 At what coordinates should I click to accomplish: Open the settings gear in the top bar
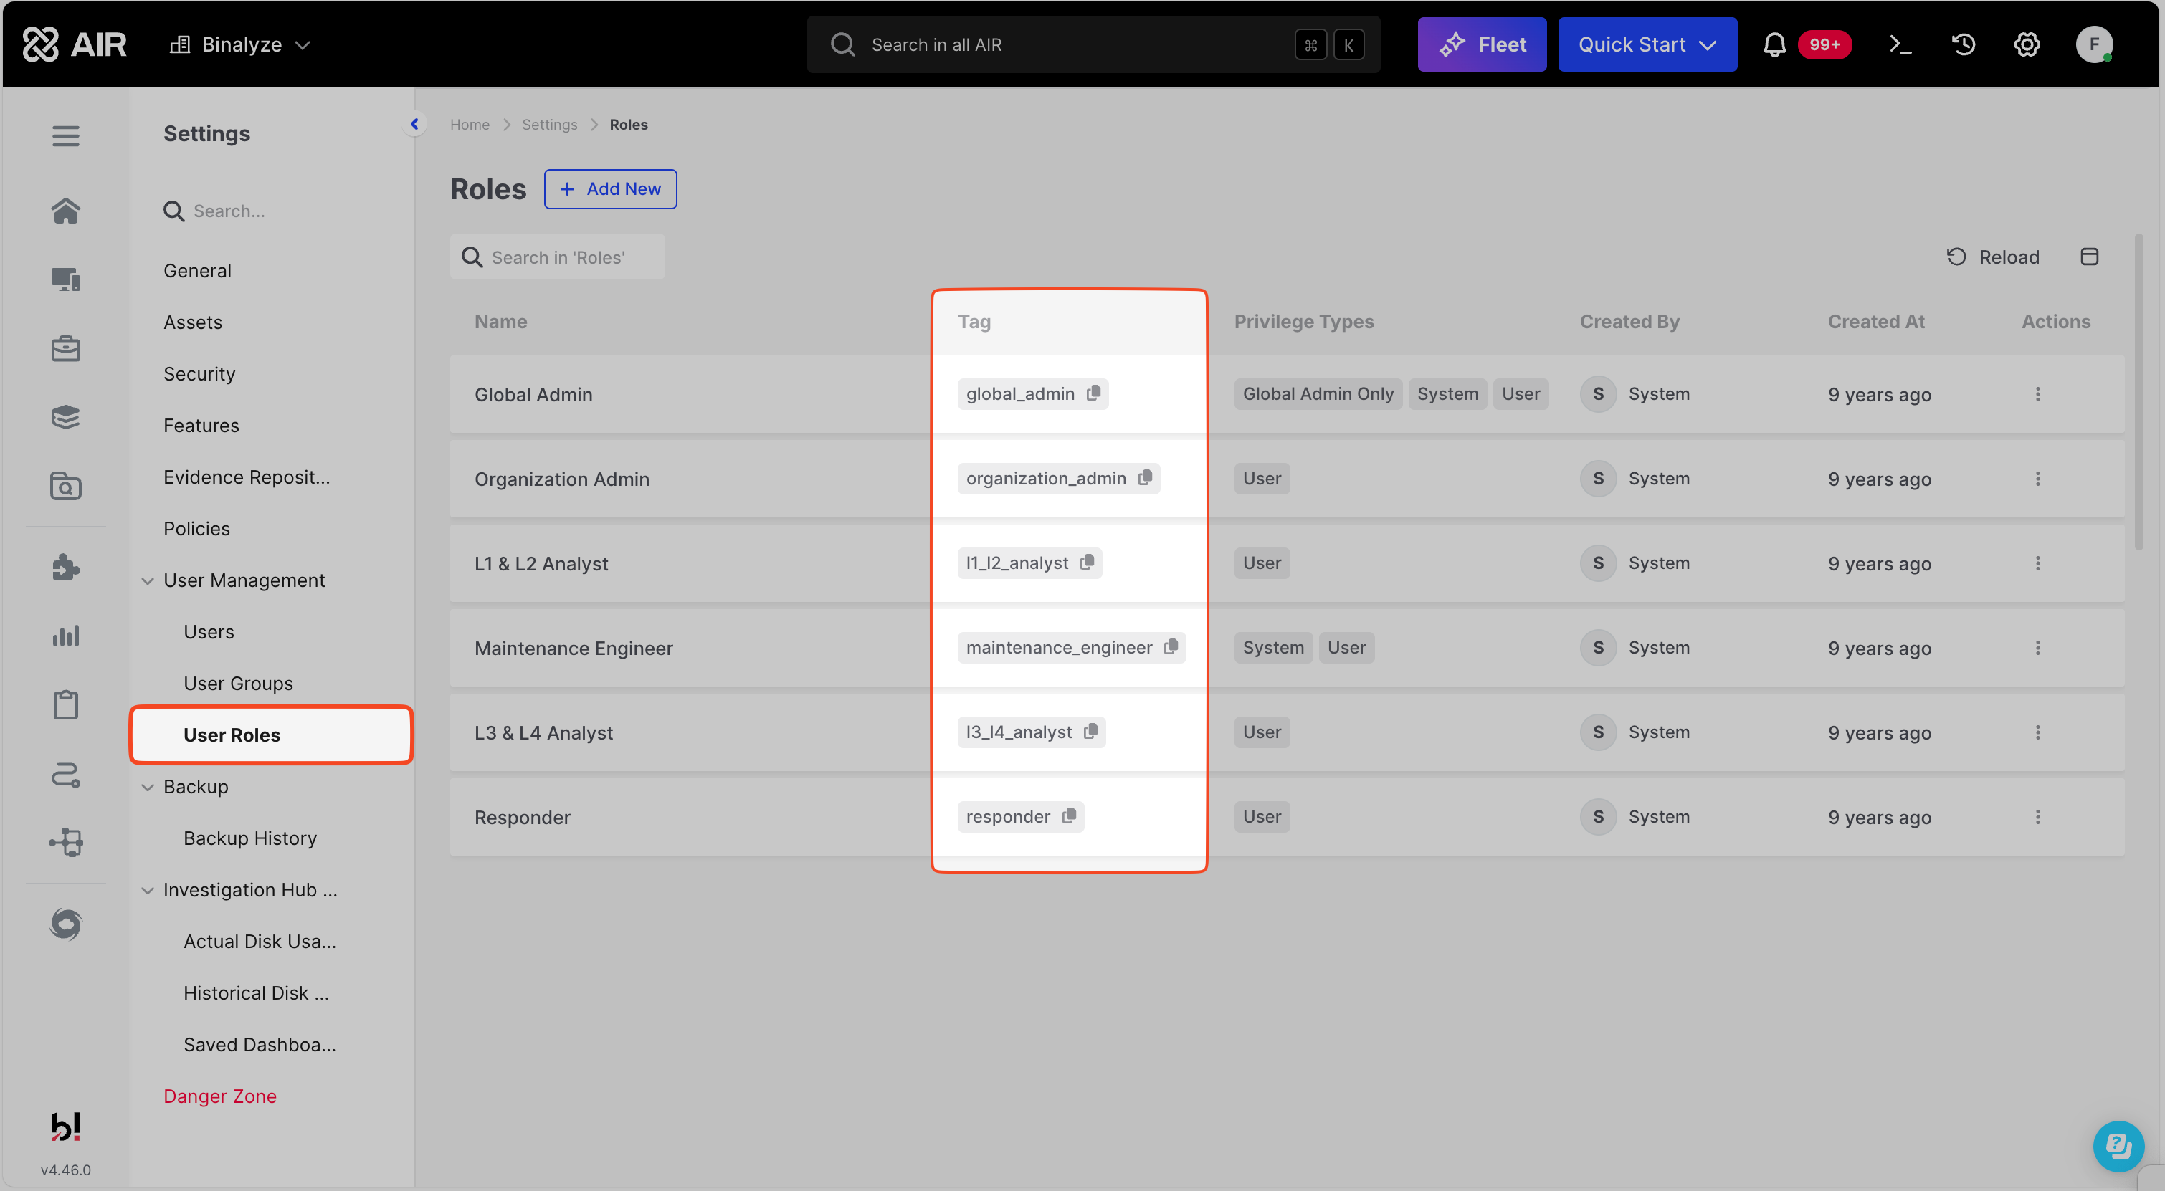coord(2027,44)
